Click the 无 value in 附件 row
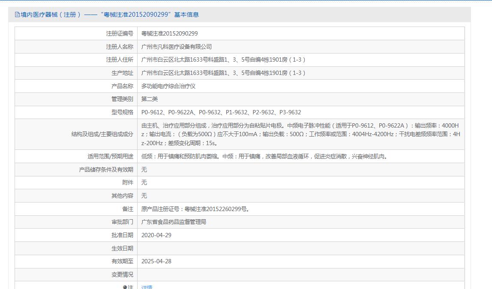Viewport: 492px width, 289px height. point(144,182)
